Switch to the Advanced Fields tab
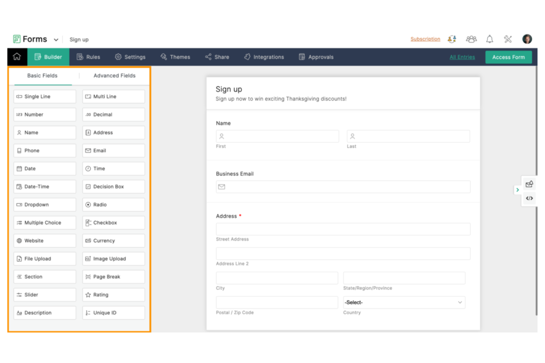Image resolution: width=545 pixels, height=363 pixels. (114, 76)
